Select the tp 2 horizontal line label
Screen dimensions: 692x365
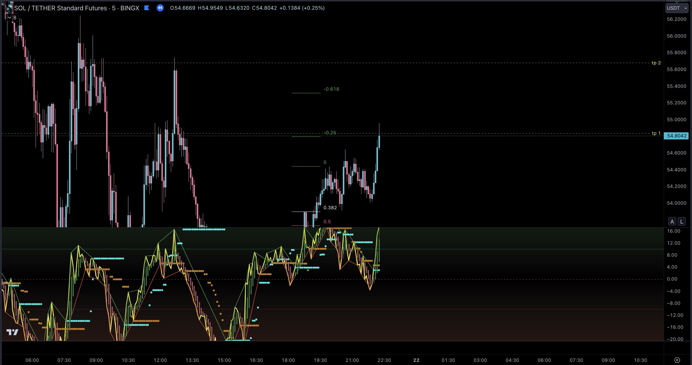click(x=656, y=63)
